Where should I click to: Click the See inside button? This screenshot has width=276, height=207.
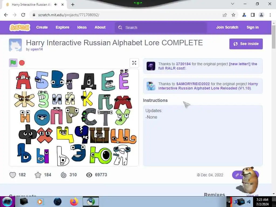246,44
